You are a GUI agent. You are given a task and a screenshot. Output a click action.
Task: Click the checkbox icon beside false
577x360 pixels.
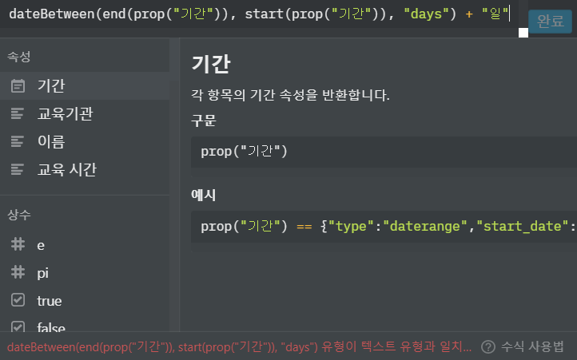click(18, 326)
